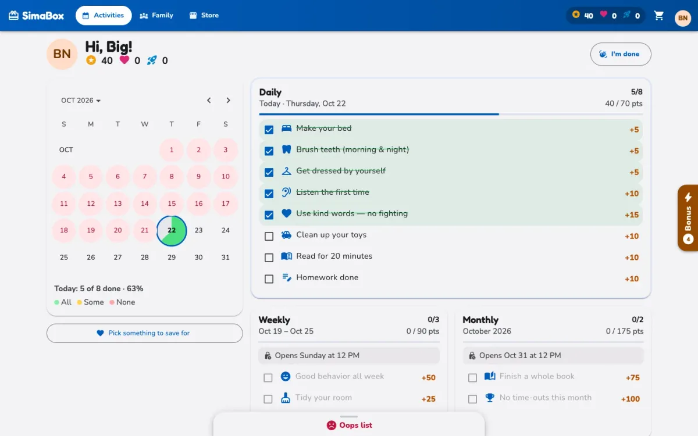Click the Today: 5 of 8 done text
698x436 pixels.
click(99, 289)
